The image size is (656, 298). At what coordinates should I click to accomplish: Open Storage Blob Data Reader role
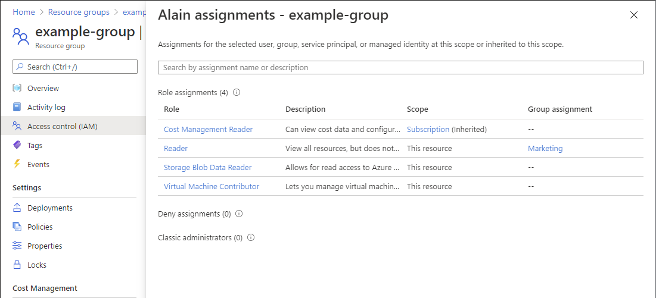pyautogui.click(x=207, y=167)
